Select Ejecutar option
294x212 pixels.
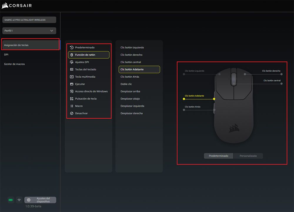[x=89, y=84]
